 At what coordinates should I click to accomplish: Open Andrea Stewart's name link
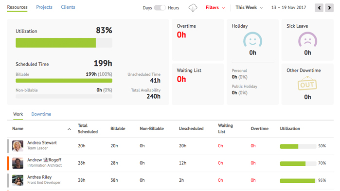tap(42, 143)
